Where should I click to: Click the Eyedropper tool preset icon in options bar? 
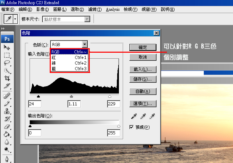point(8,19)
